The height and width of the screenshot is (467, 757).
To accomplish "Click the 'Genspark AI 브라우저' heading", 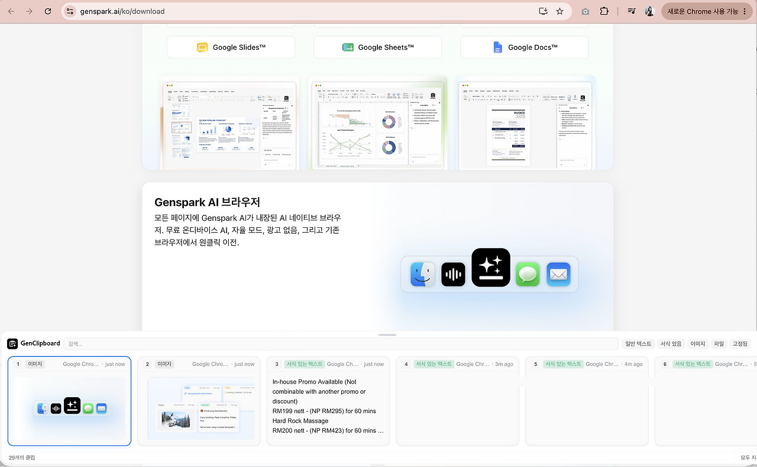I will 207,202.
